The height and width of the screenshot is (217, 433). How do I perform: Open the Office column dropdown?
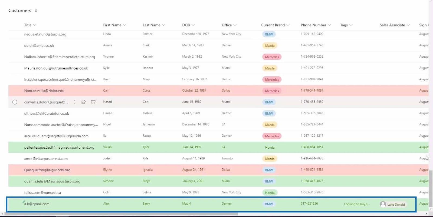pyautogui.click(x=235, y=25)
